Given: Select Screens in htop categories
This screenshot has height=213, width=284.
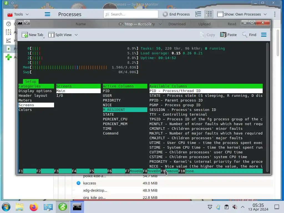Looking at the screenshot, I should [x=36, y=105].
